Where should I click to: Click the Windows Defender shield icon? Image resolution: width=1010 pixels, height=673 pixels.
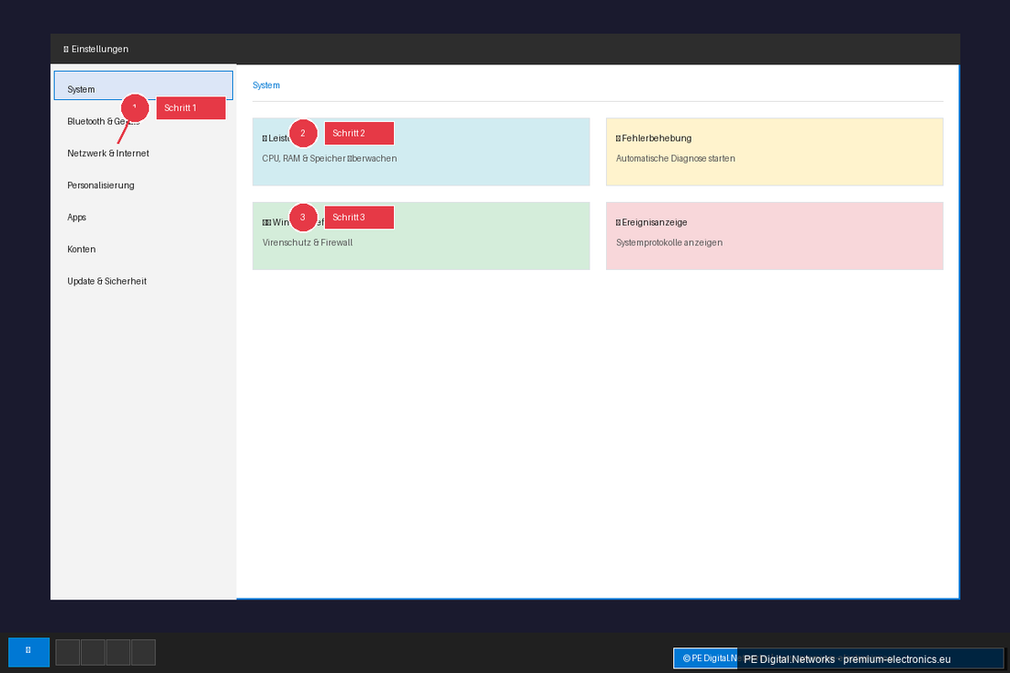265,222
